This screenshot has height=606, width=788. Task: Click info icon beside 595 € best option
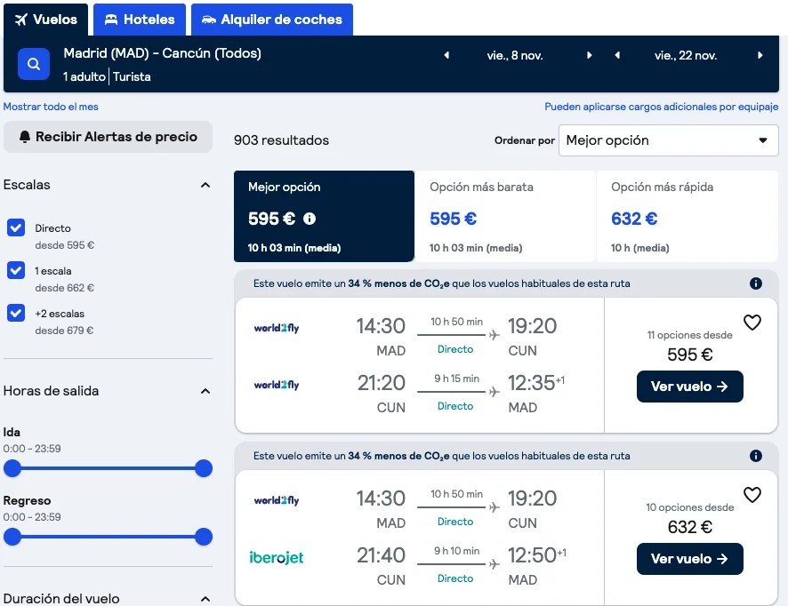click(310, 219)
